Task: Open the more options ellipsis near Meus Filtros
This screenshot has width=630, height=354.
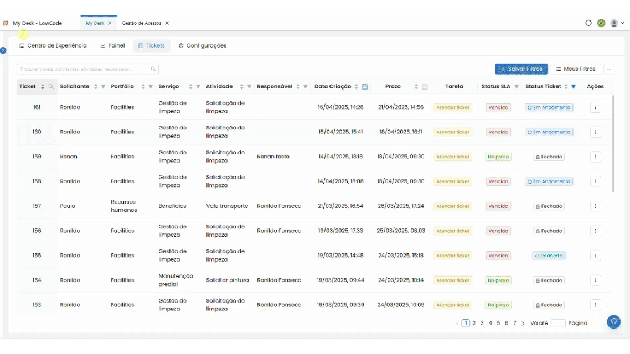Action: click(x=609, y=69)
